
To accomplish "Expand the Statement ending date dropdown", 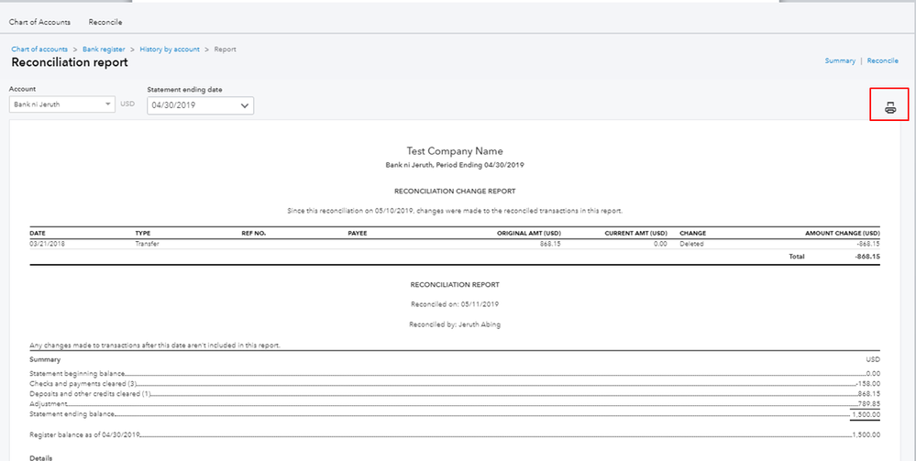I will (x=200, y=105).
